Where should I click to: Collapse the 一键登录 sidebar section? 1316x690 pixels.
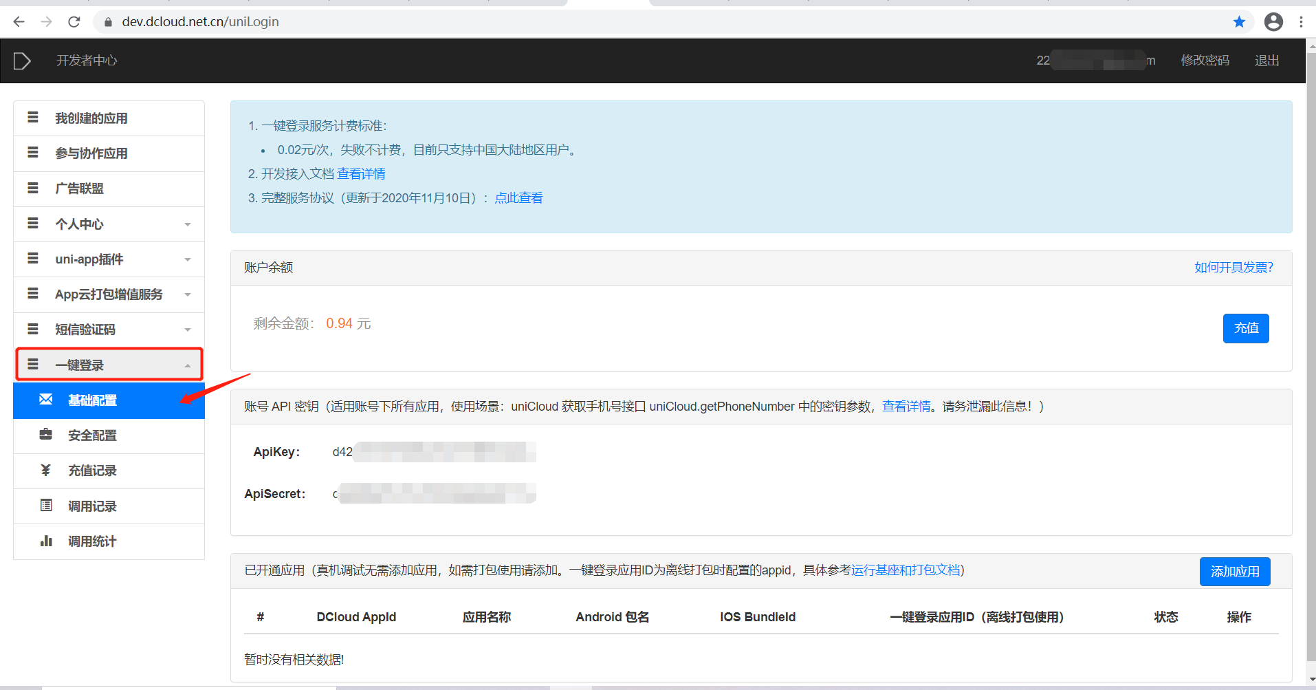coord(187,364)
